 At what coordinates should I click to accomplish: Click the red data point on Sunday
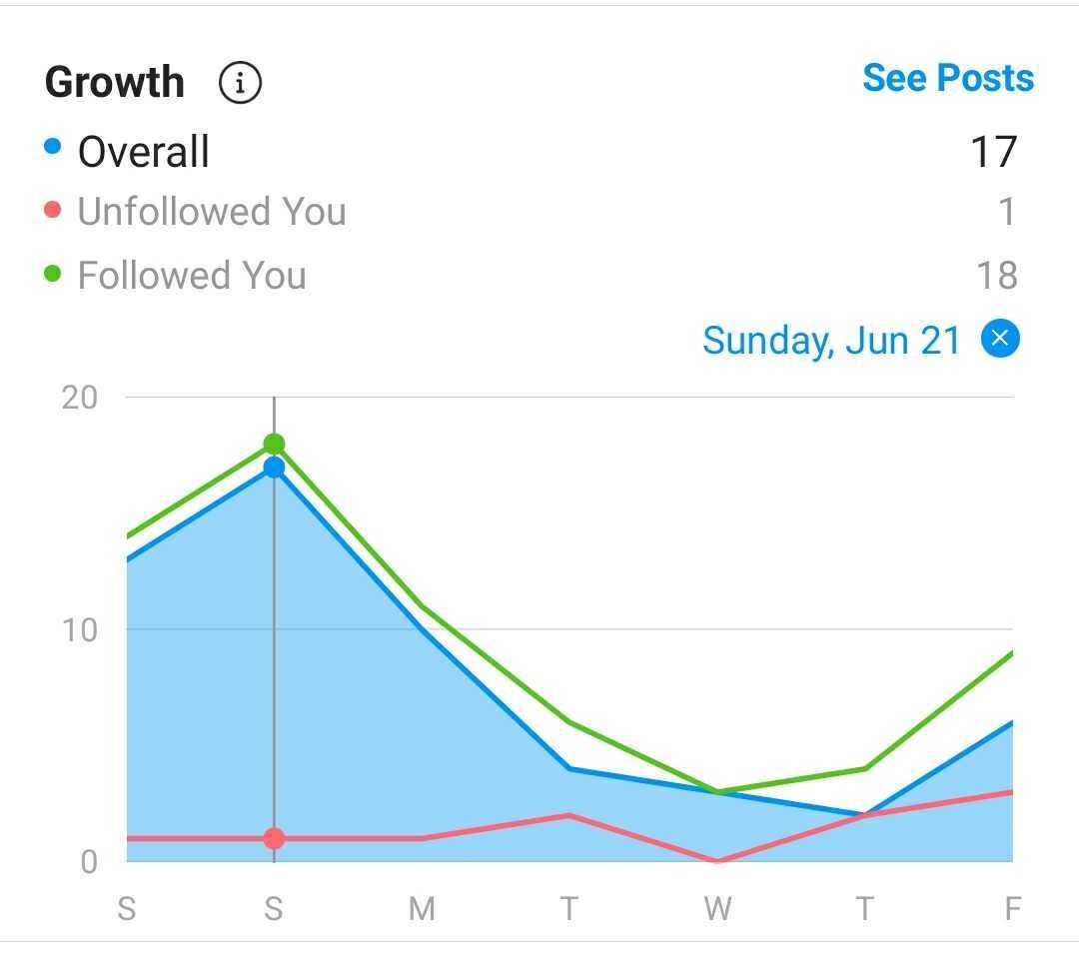click(x=273, y=837)
